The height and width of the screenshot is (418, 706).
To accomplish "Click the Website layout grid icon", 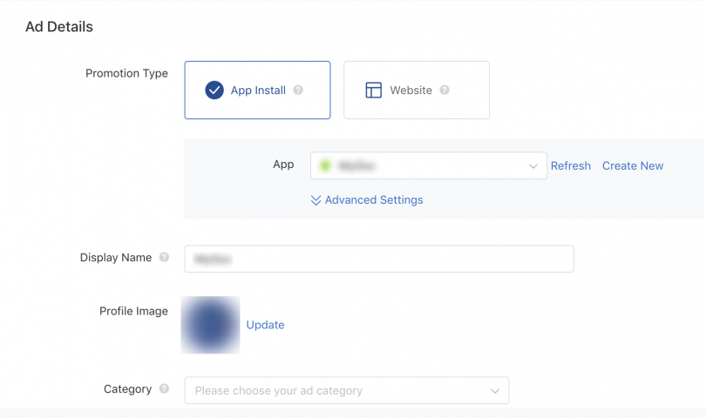I will click(x=373, y=91).
